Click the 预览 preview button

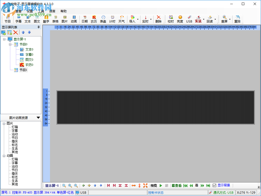pyautogui.click(x=154, y=186)
